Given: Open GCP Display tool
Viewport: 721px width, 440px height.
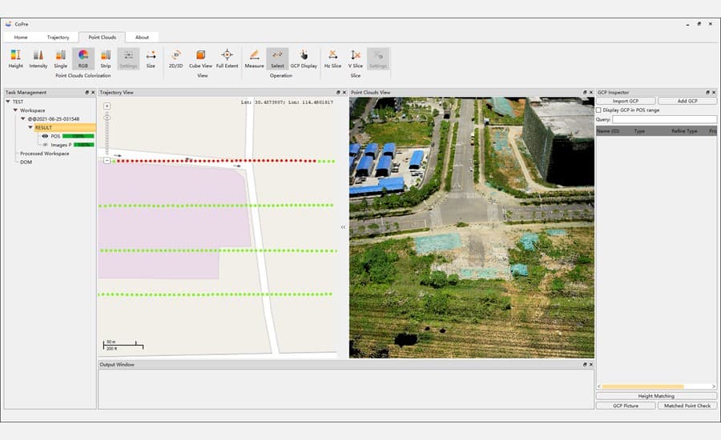Looking at the screenshot, I should pyautogui.click(x=304, y=55).
